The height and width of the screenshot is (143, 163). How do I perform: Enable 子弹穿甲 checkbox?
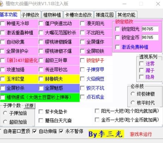82,70
